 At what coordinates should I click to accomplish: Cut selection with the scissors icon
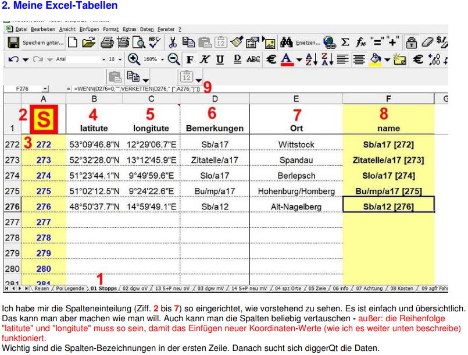173,42
